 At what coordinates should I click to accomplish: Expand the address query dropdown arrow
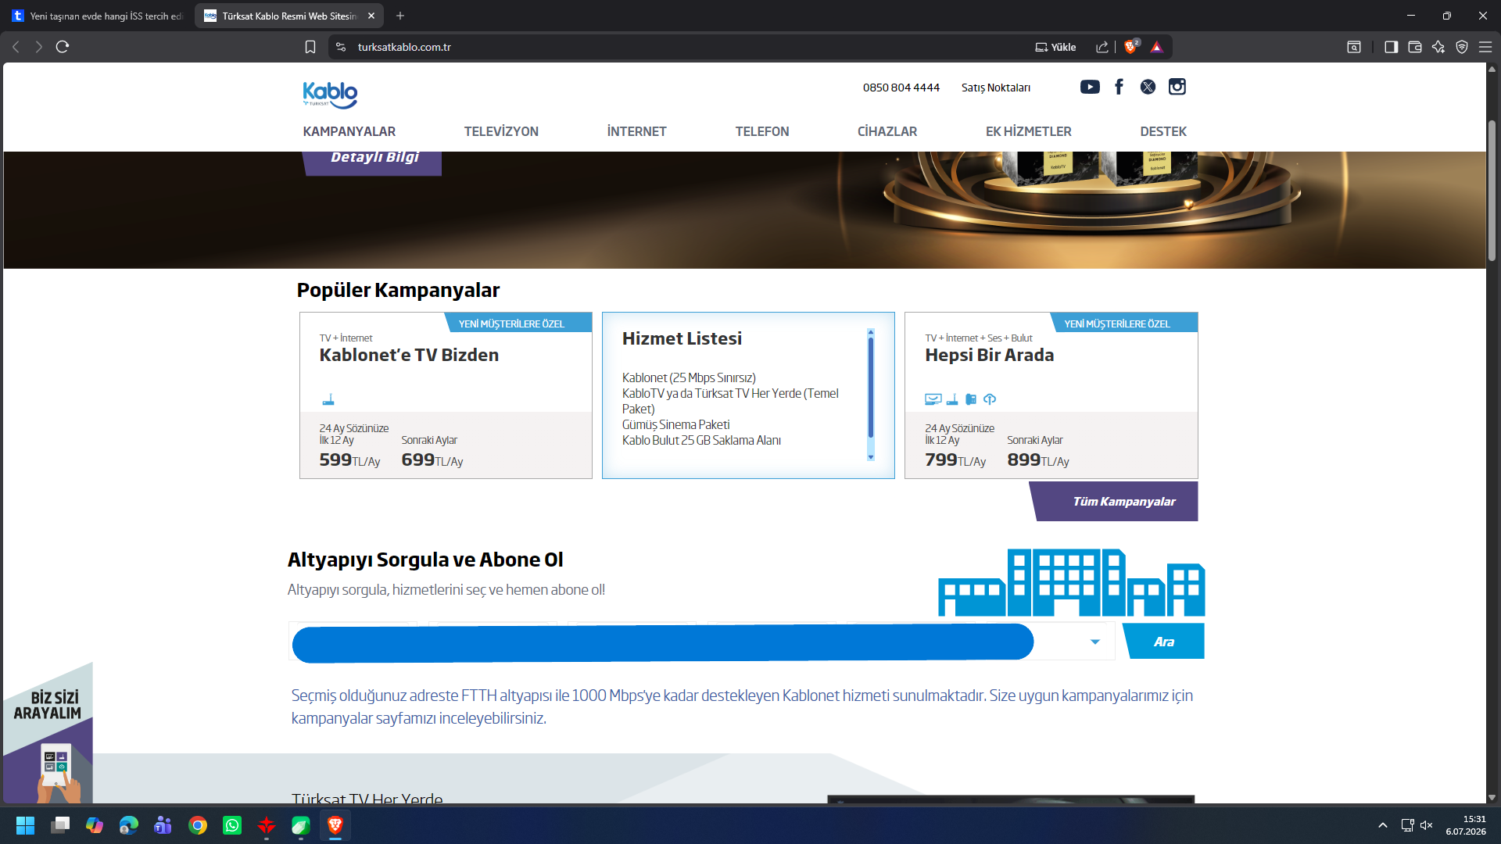pyautogui.click(x=1095, y=642)
